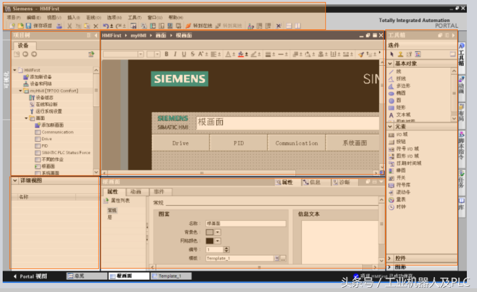This screenshot has width=477, height=292.
Task: Select the Clock element in toolbox
Action: [401, 207]
